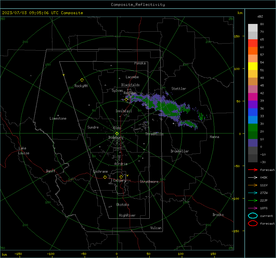Click the purple 39 dBZ color swatch

253,105
